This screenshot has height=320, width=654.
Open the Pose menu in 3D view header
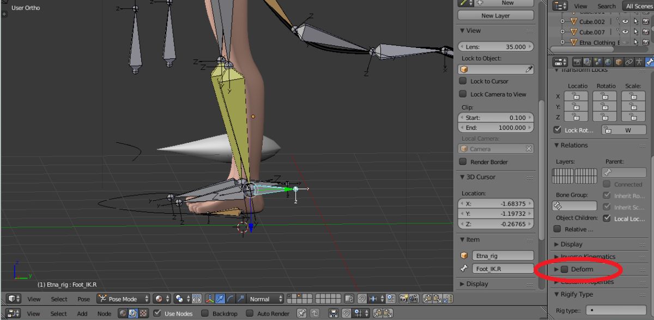tap(83, 299)
